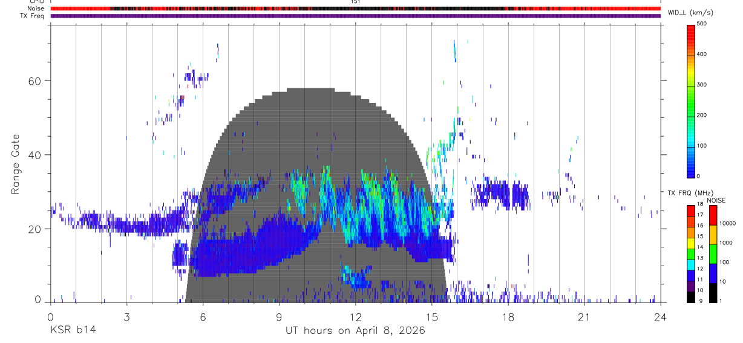Click the 1000 label on the NOISE legend
The height and width of the screenshot is (343, 743).
point(727,243)
